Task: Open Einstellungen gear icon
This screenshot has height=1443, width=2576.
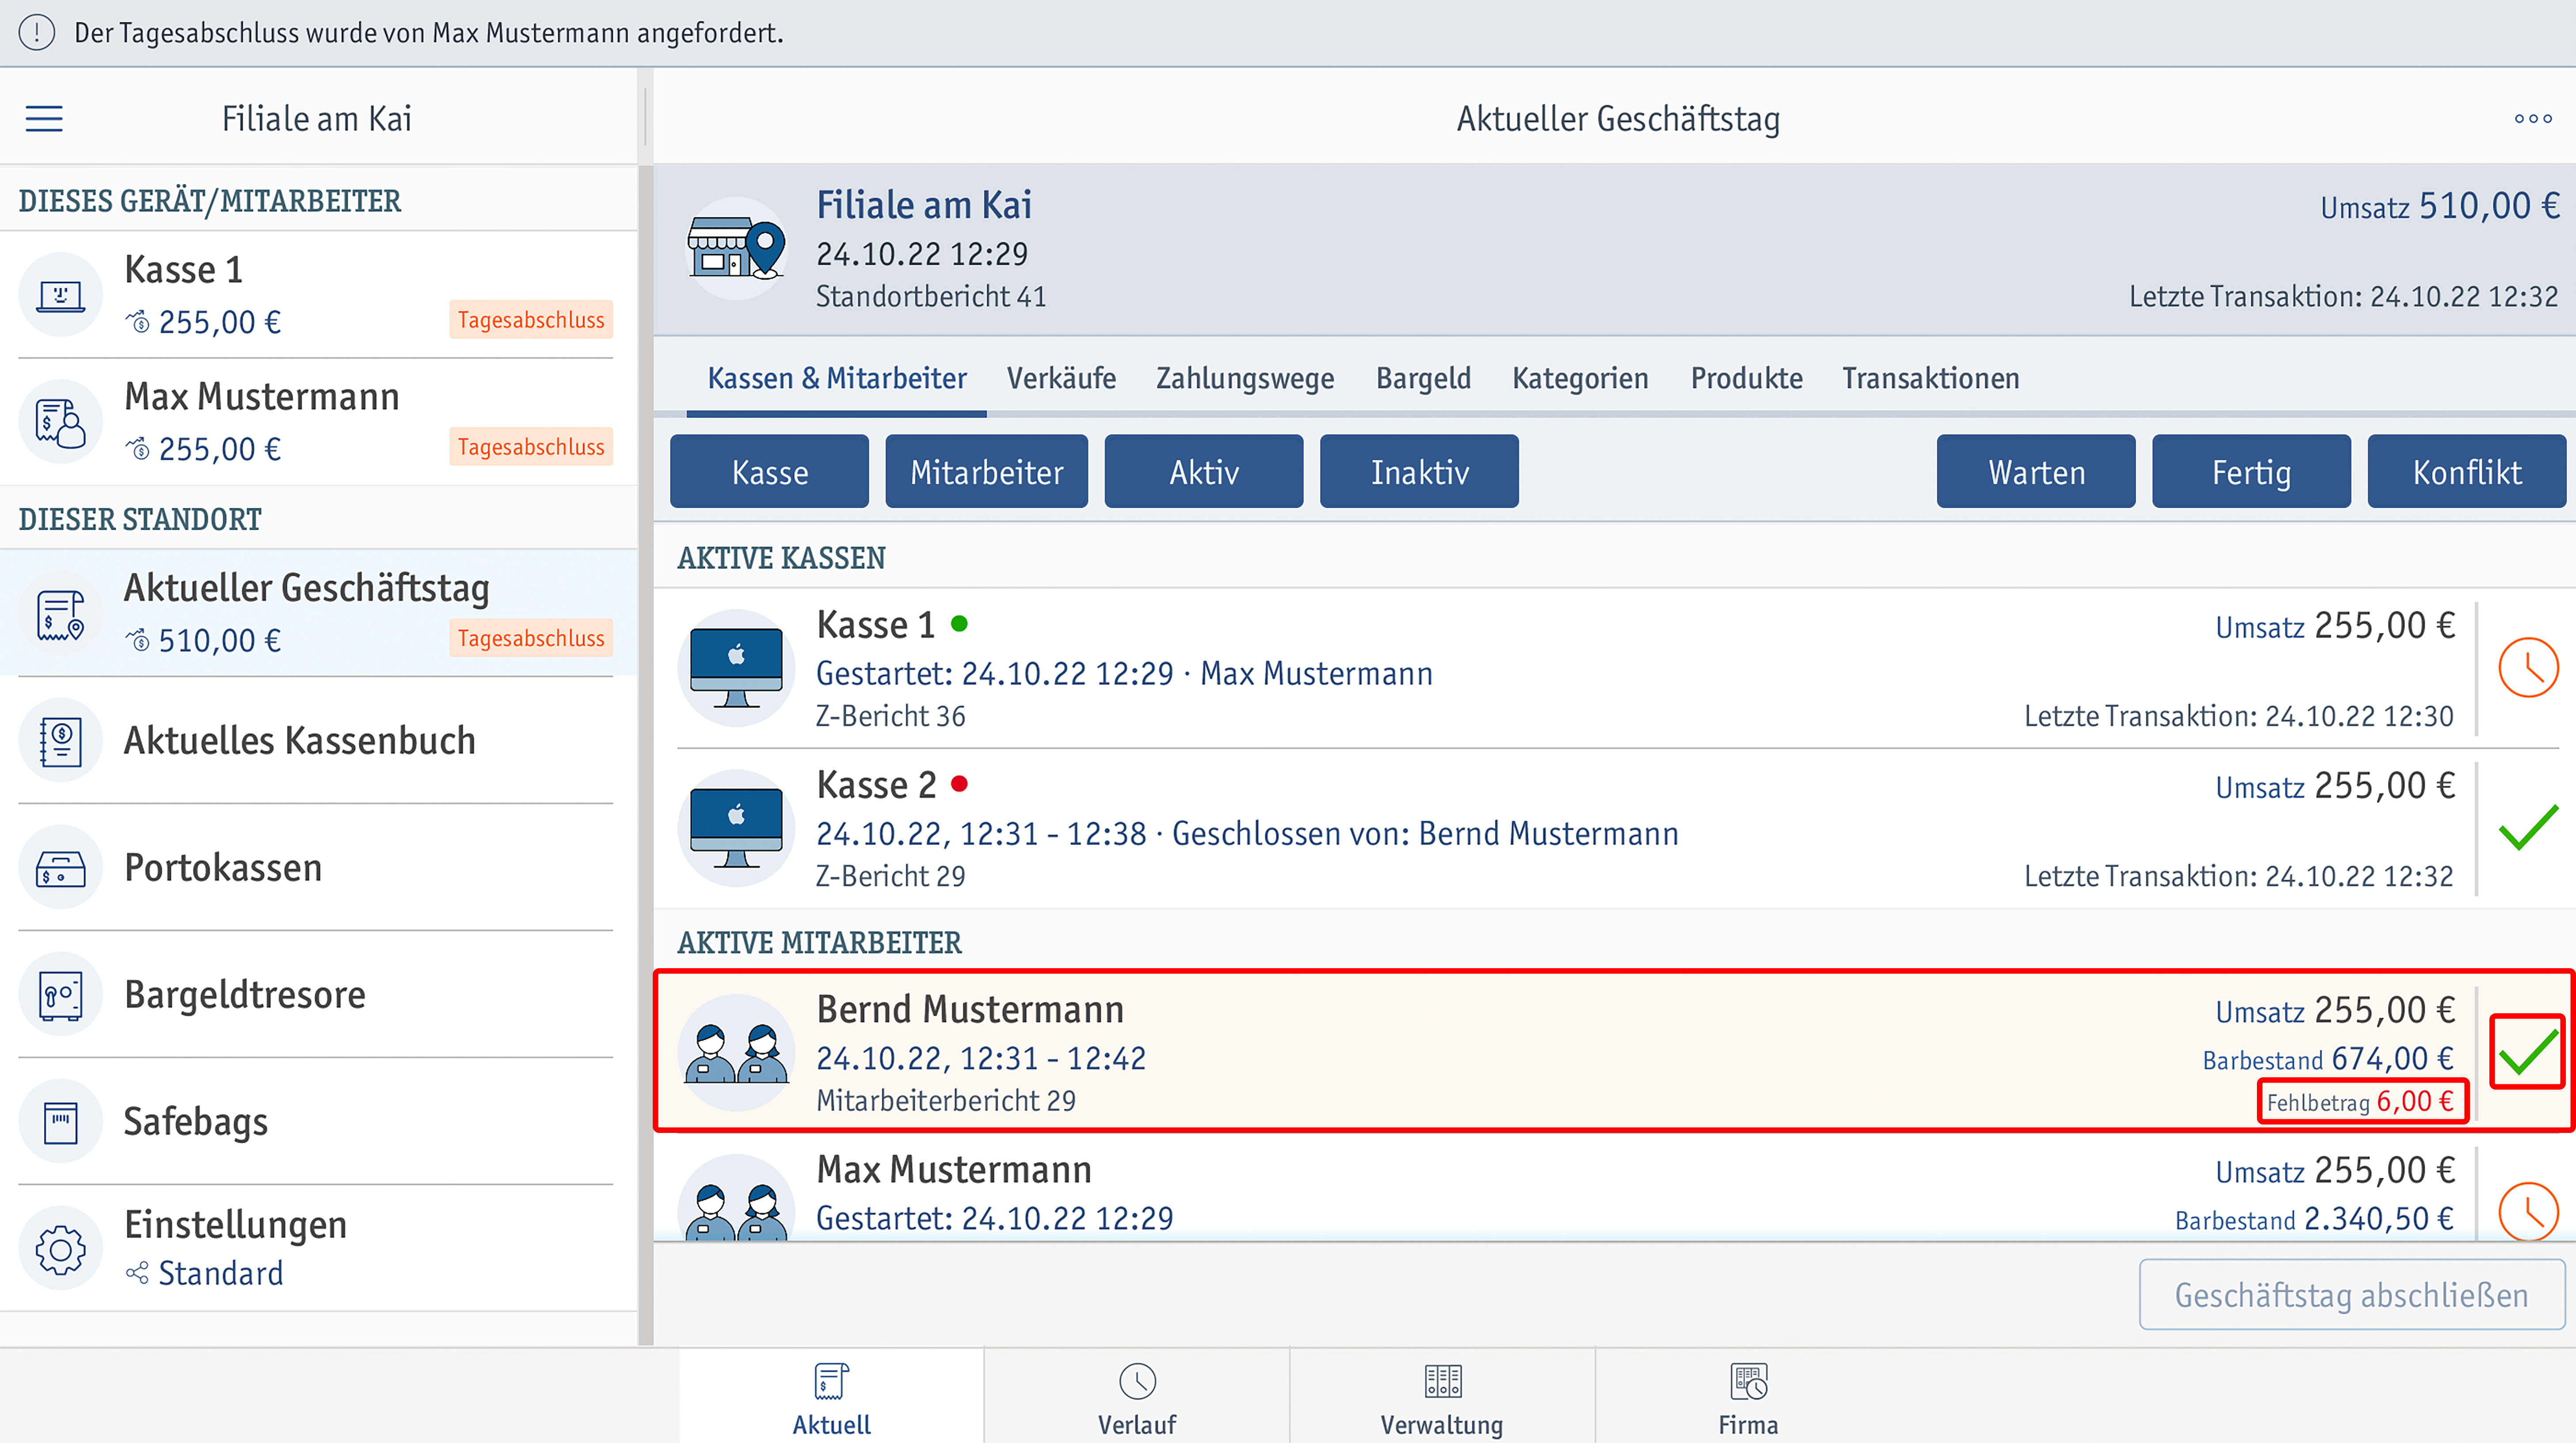Action: [61, 1249]
